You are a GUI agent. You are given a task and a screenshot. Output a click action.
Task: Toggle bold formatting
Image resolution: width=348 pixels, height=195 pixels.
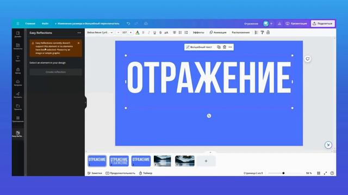point(143,32)
